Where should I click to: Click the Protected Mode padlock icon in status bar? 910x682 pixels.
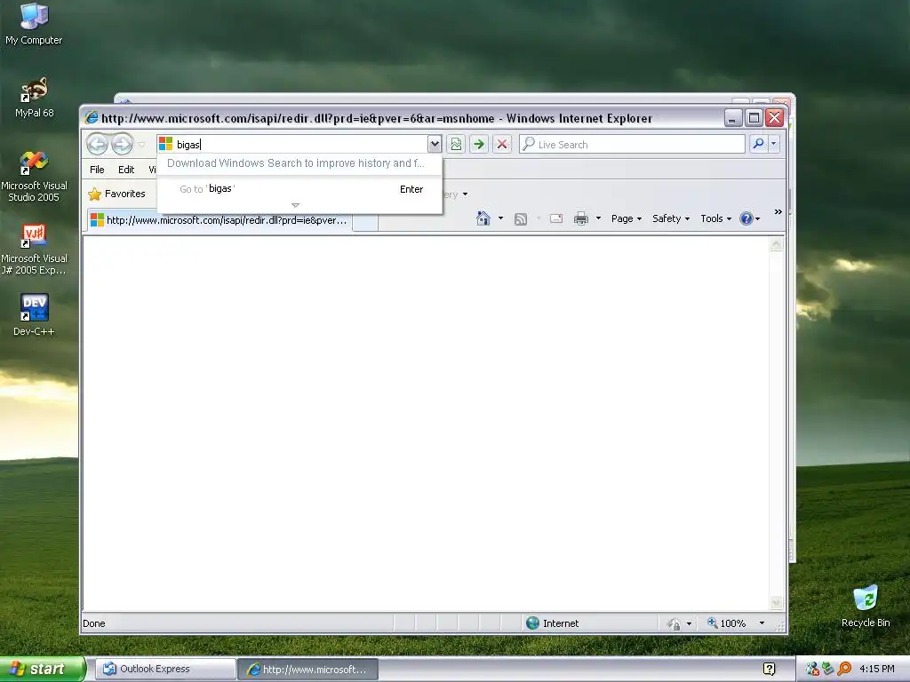tap(674, 624)
